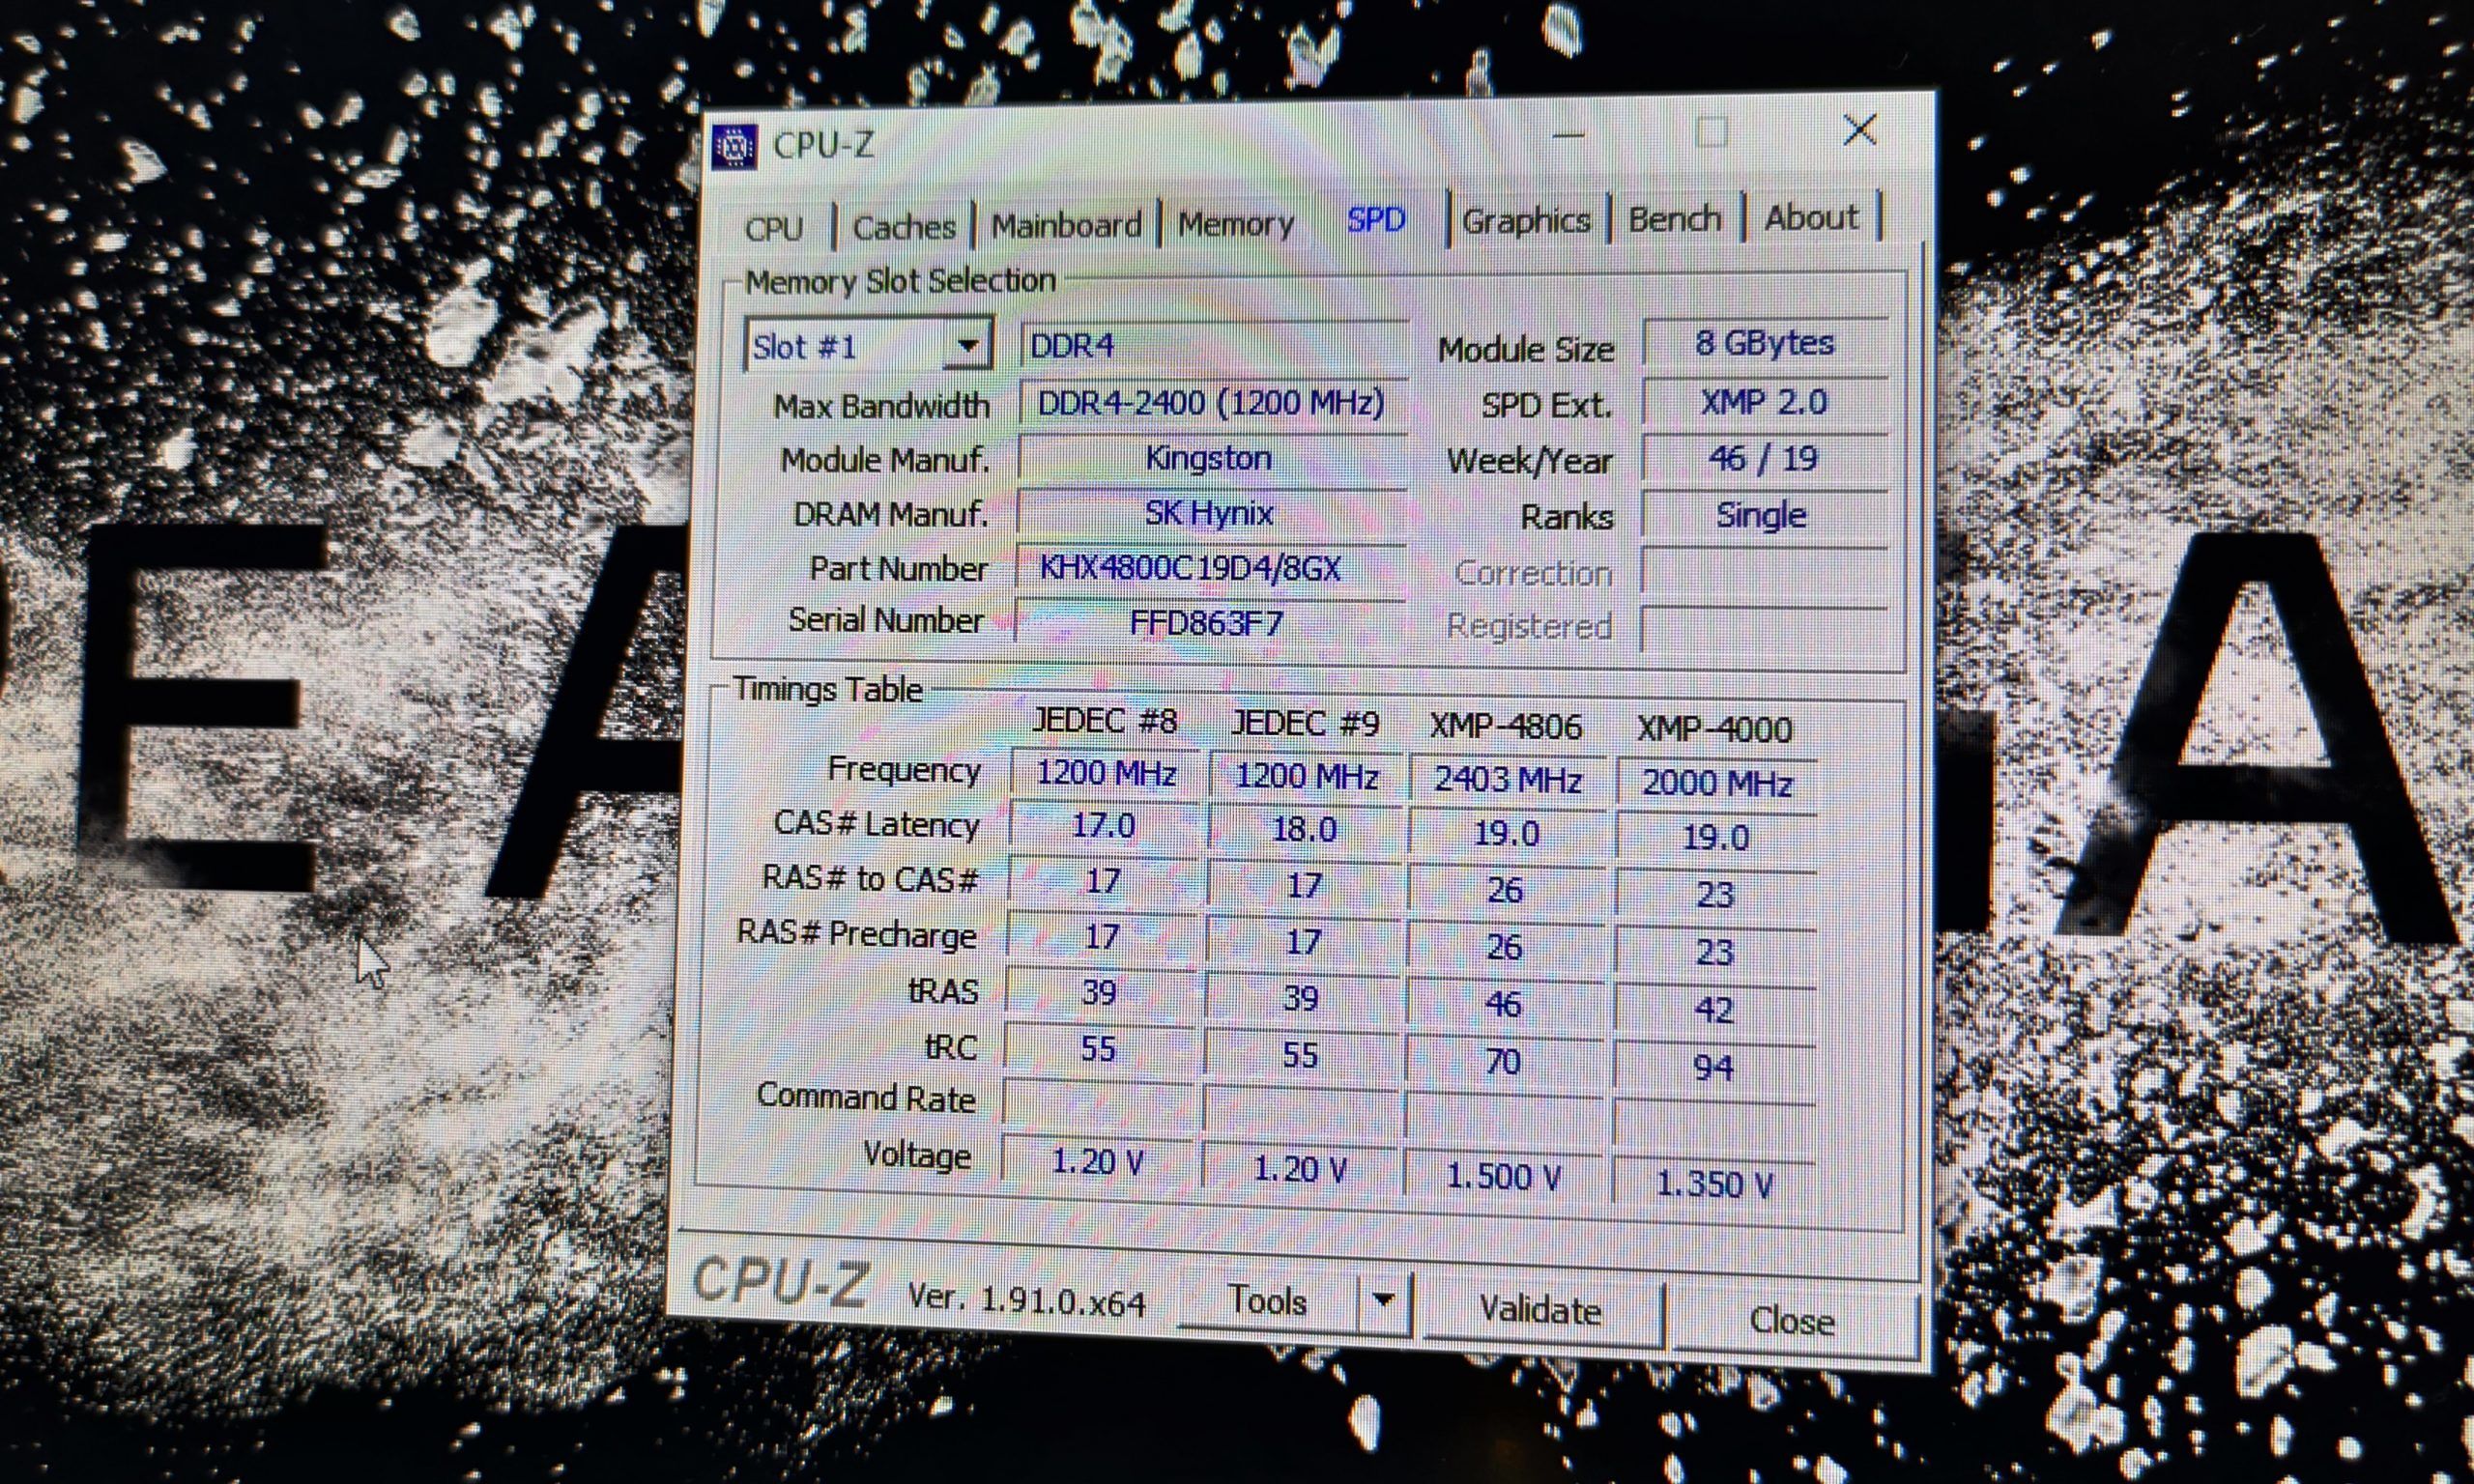This screenshot has height=1484, width=2474.
Task: Select the SPD tab
Action: point(1376,221)
